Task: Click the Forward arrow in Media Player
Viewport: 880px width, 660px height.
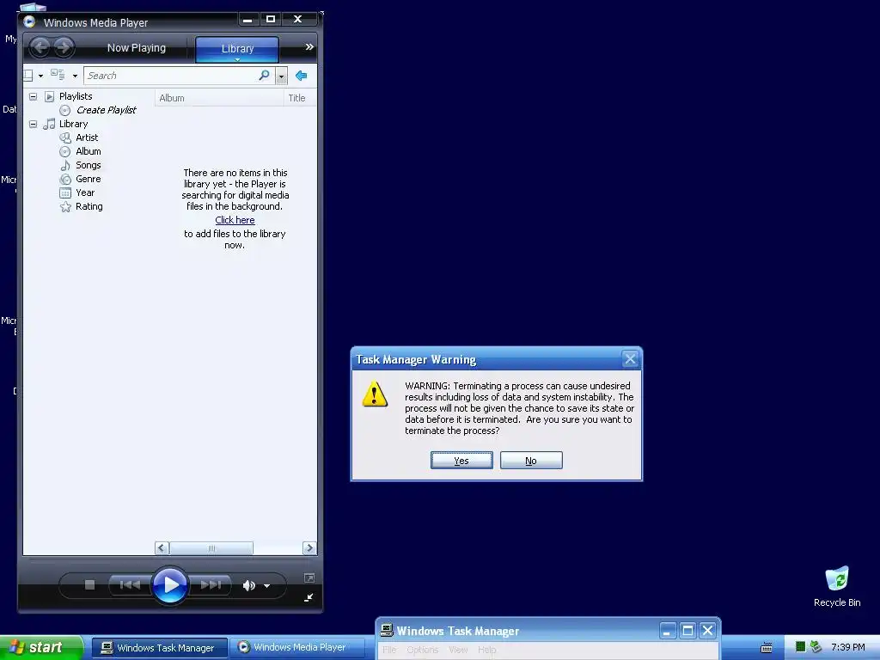Action: [x=64, y=47]
